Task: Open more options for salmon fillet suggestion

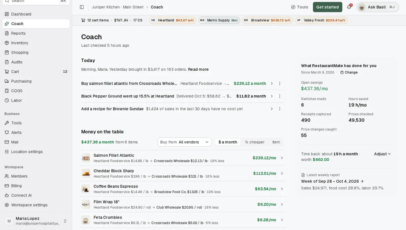Action: click(x=279, y=84)
